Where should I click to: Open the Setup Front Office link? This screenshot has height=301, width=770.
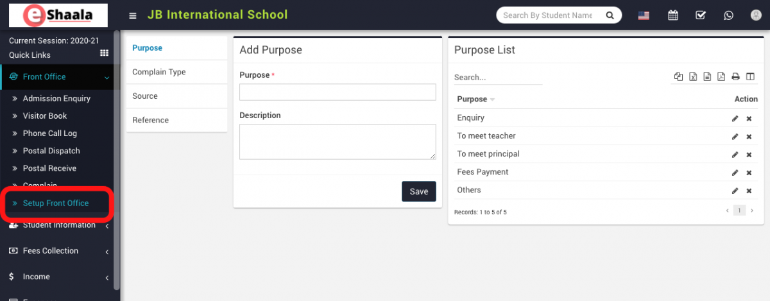pos(56,203)
